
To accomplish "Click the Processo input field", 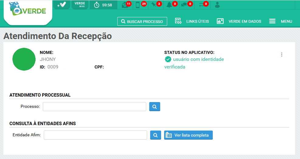I will point(95,107).
